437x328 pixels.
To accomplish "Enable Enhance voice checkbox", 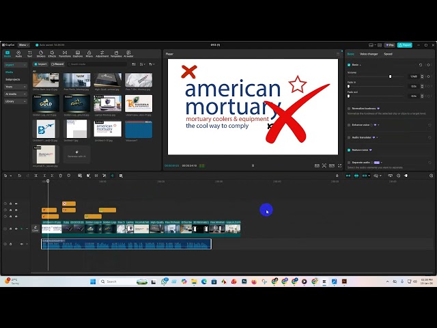I will 349,125.
